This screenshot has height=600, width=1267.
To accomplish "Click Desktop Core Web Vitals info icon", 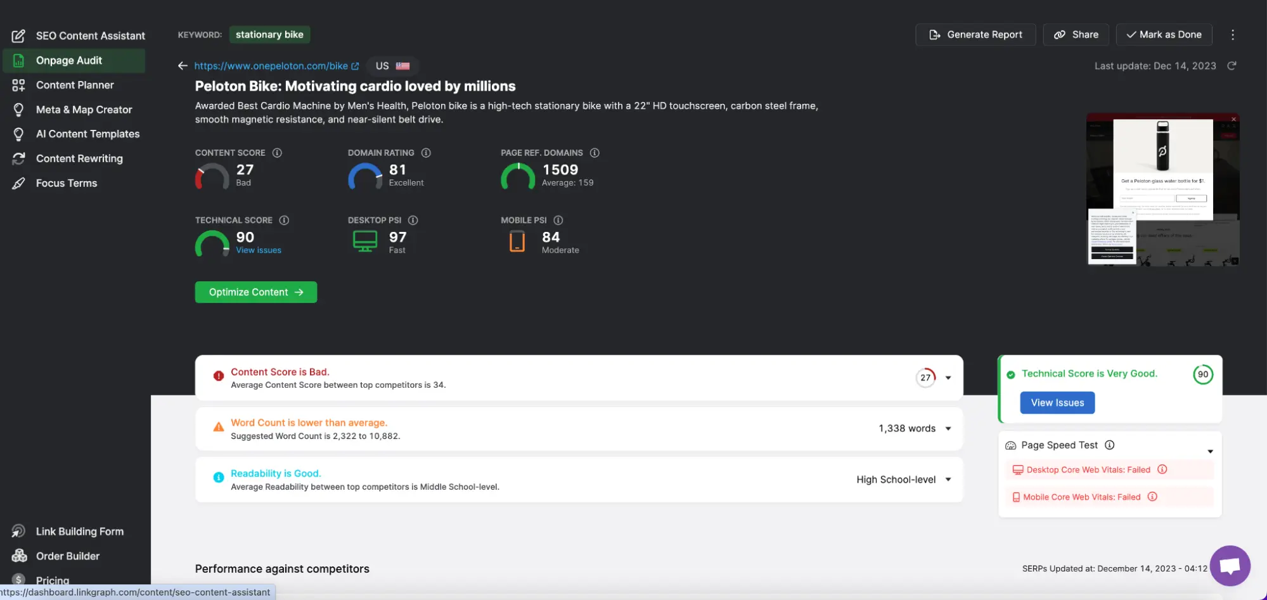I will [x=1162, y=469].
